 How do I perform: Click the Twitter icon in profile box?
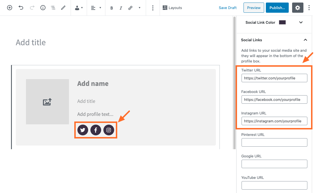(83, 130)
